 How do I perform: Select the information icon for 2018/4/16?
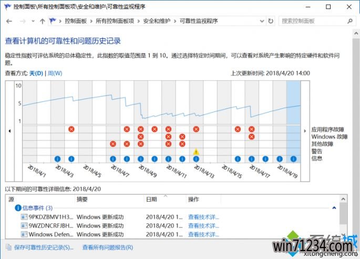click(x=238, y=159)
